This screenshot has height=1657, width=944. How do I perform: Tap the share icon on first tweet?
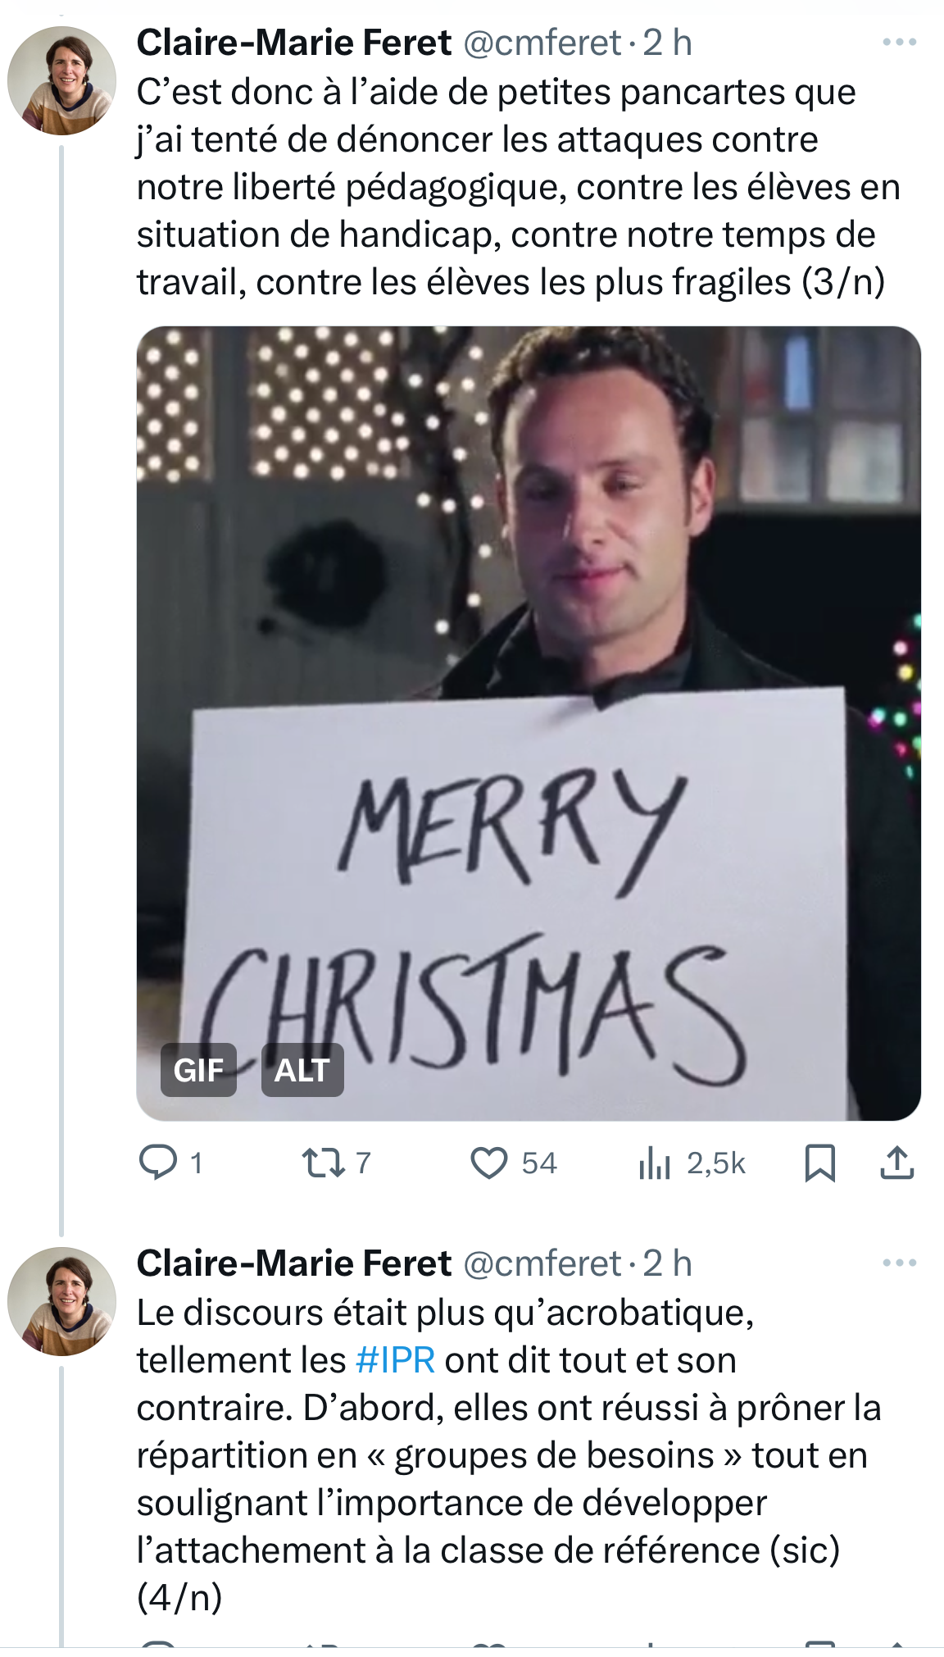click(897, 1163)
